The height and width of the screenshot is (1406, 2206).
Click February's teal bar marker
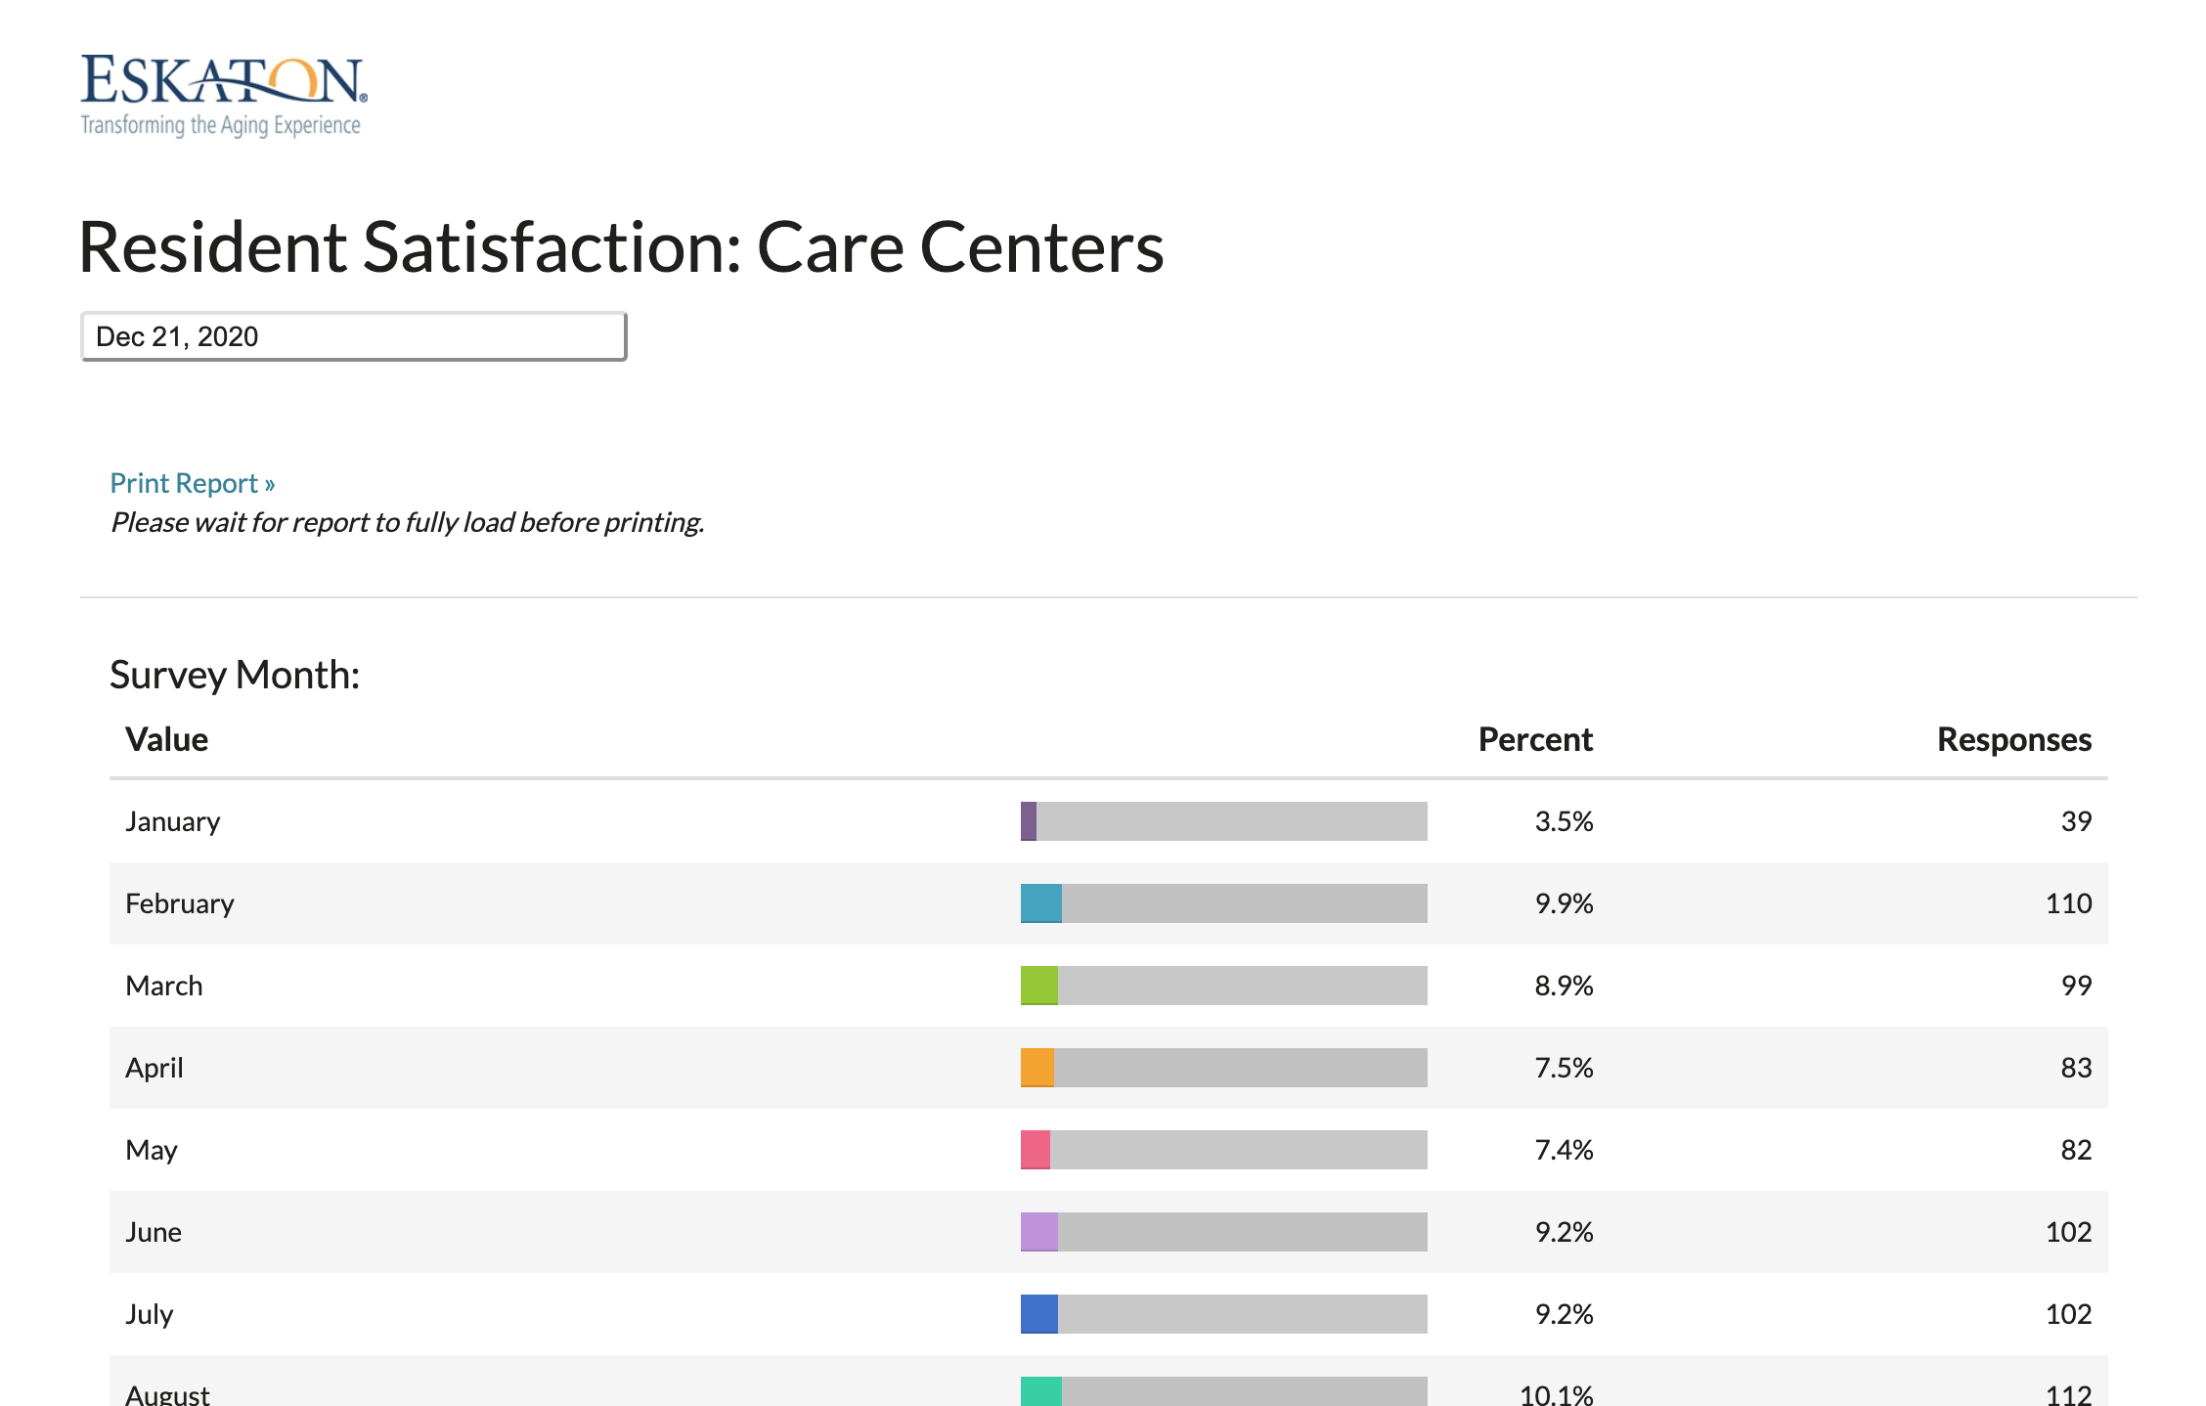point(1040,903)
